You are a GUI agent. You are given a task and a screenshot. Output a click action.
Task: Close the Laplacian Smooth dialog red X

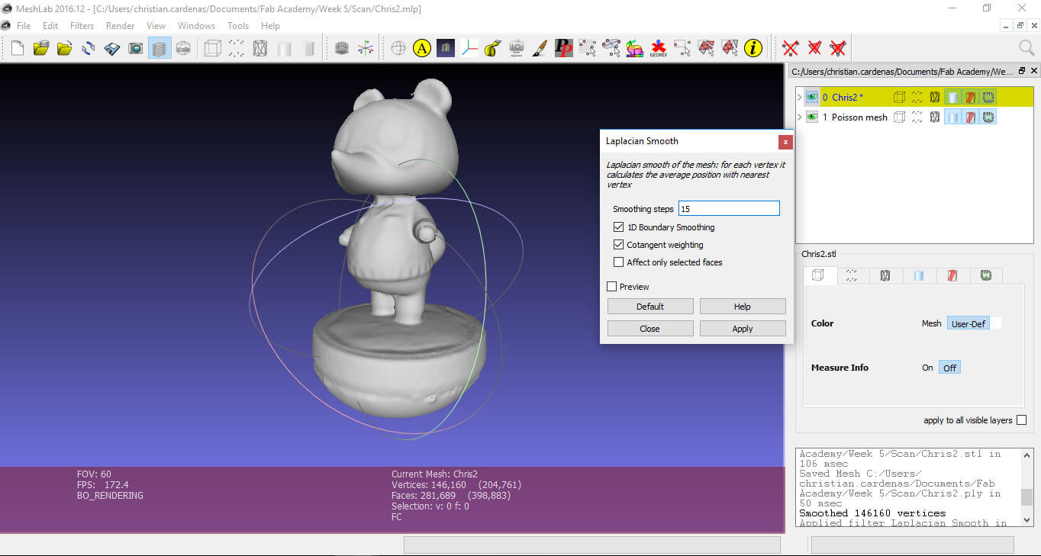pos(785,142)
